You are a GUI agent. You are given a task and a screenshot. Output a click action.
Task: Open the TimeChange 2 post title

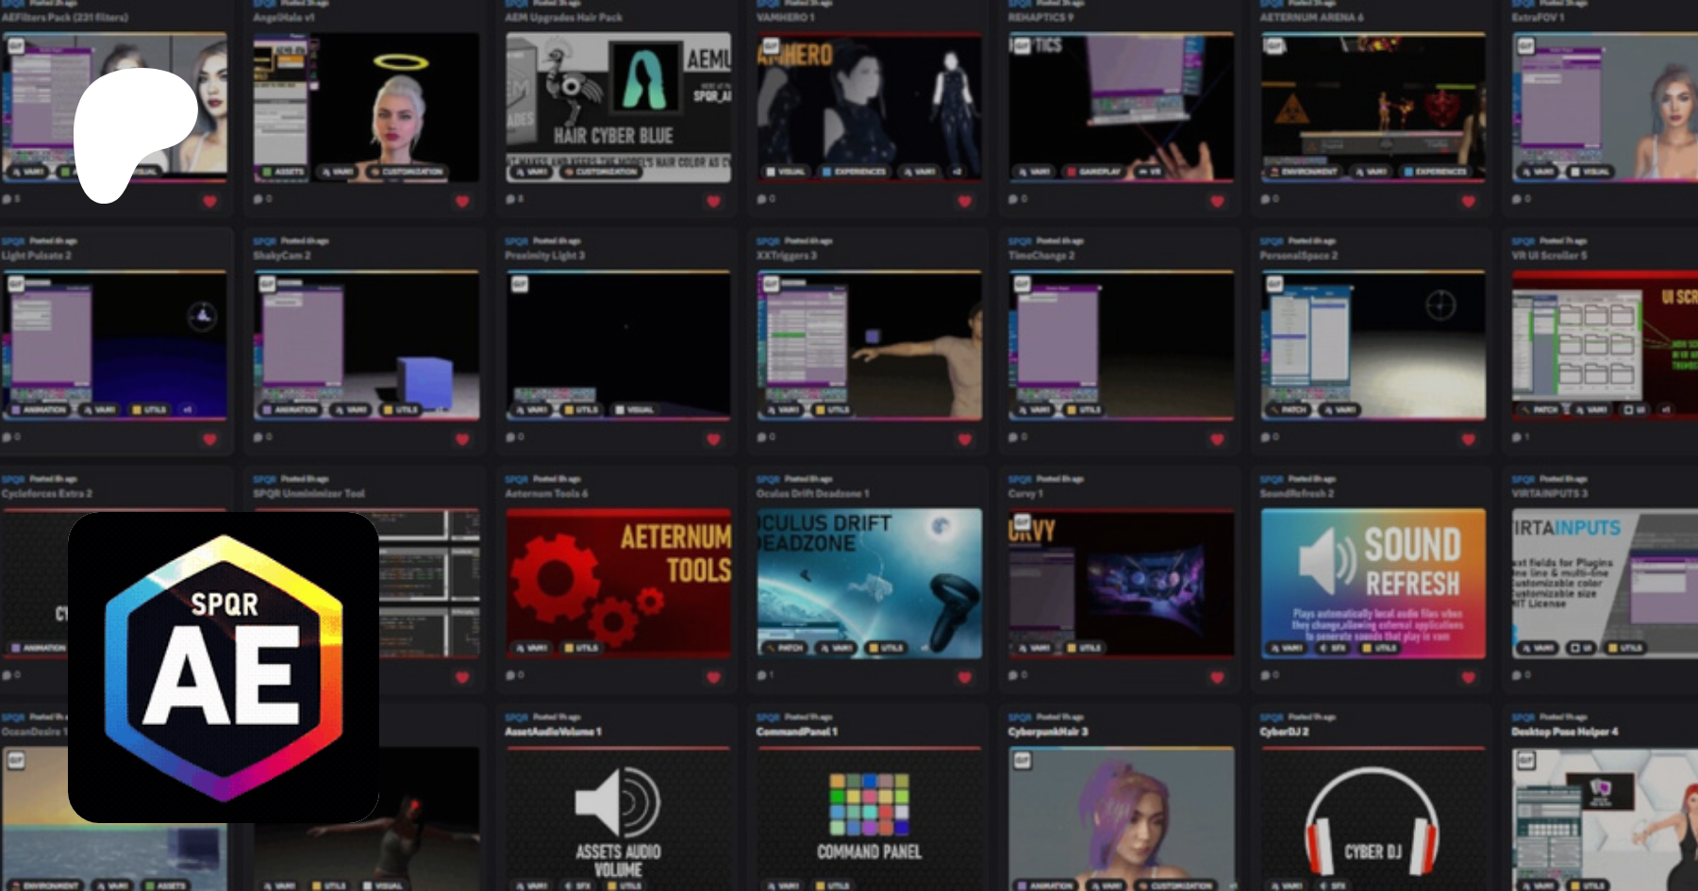(x=1040, y=256)
